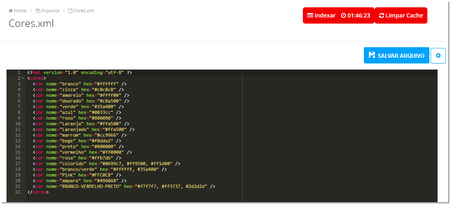Click the line with nome="roxo"
This screenshot has width=451, height=205.
pos(77,118)
